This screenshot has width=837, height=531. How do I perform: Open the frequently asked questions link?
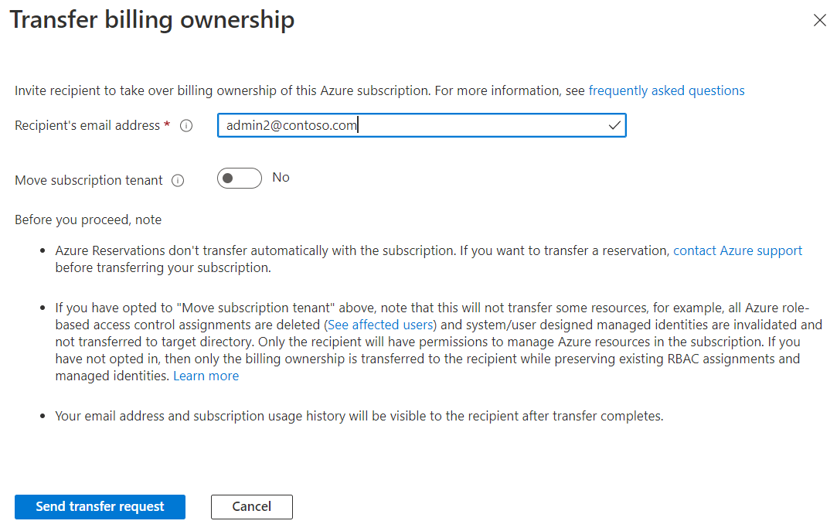pyautogui.click(x=666, y=90)
